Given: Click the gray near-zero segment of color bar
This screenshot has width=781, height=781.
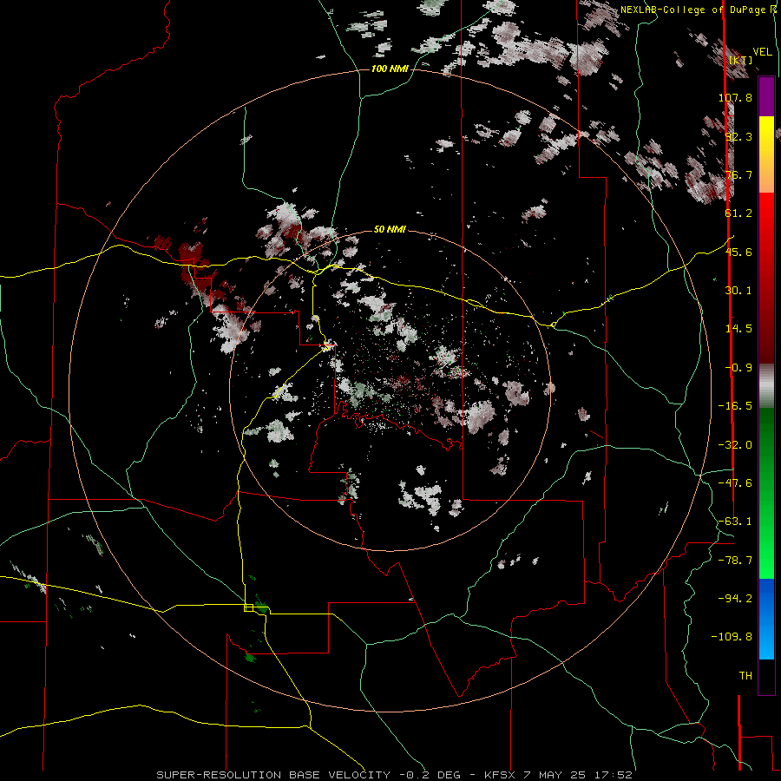Looking at the screenshot, I should pyautogui.click(x=766, y=385).
